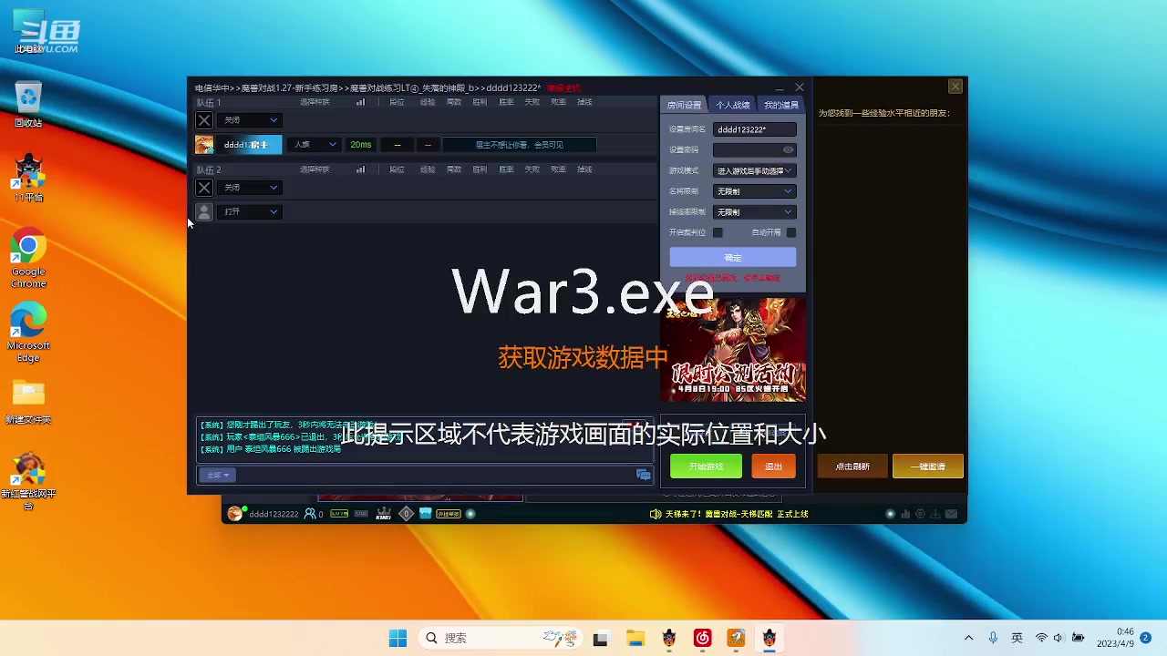Expand the 游戏模式 dropdown
The width and height of the screenshot is (1167, 656).
click(754, 170)
